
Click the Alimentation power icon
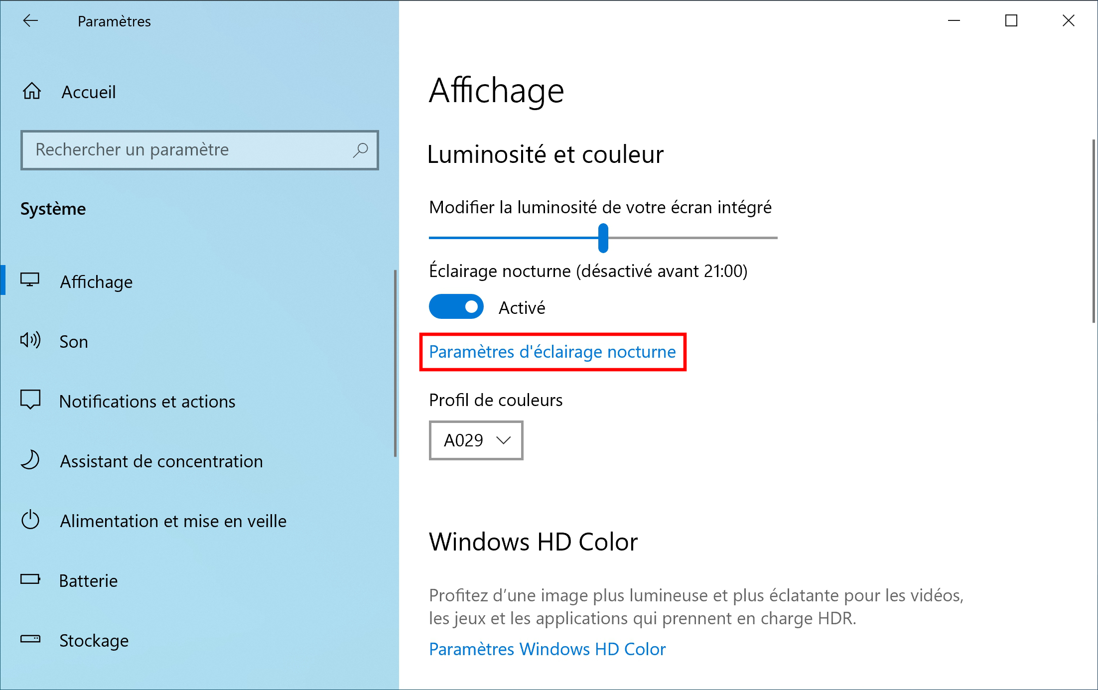(x=30, y=520)
